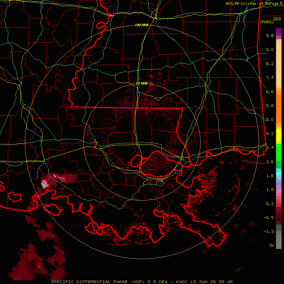Click the yellow segment of the color bar
This screenshot has width=284, height=284.
coord(279,135)
